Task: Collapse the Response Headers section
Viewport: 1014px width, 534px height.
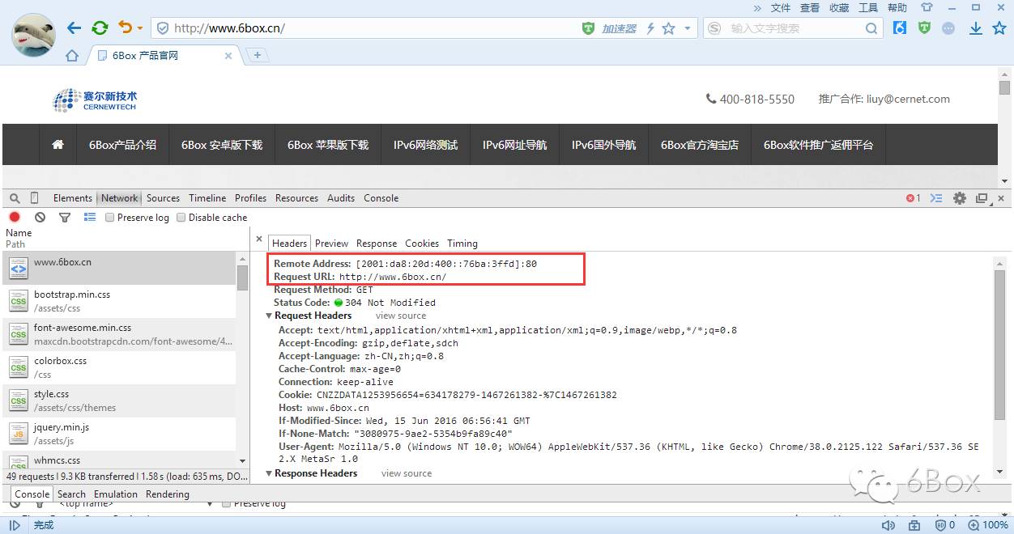Action: [x=270, y=473]
